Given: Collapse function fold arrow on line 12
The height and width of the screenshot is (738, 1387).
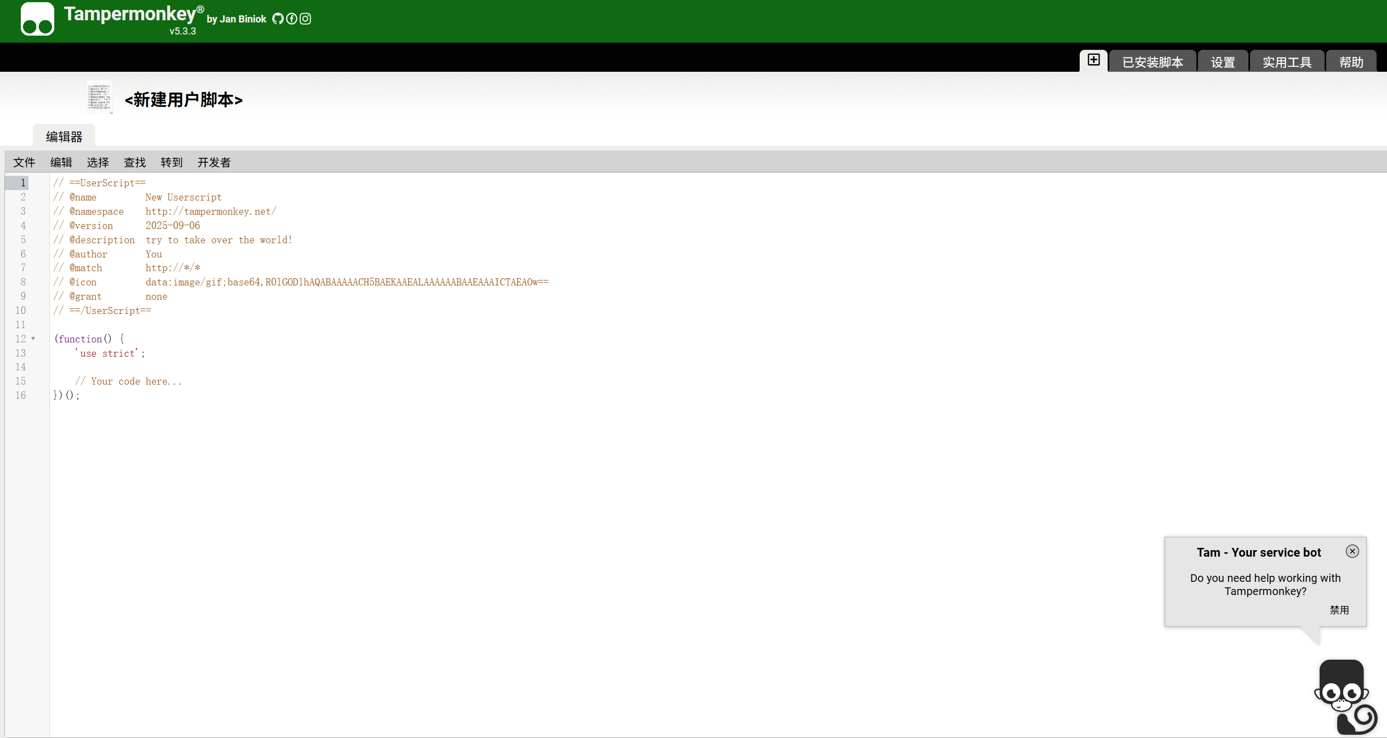Looking at the screenshot, I should pyautogui.click(x=33, y=339).
